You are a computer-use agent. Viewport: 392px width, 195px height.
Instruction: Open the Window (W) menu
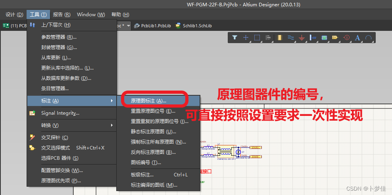[91, 15]
